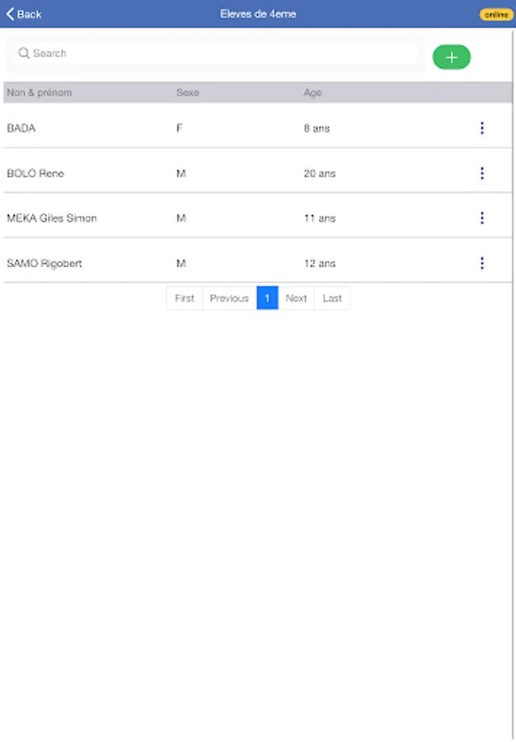Sort by Age column header
The width and height of the screenshot is (516, 742).
[312, 92]
